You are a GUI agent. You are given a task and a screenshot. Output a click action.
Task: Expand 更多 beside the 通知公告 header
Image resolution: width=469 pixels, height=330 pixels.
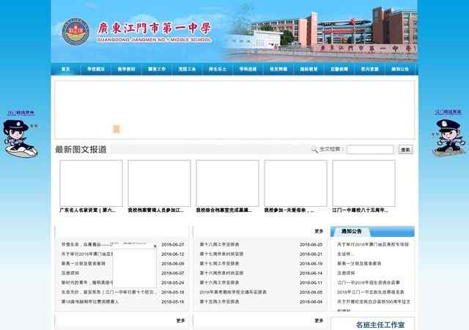tap(407, 231)
